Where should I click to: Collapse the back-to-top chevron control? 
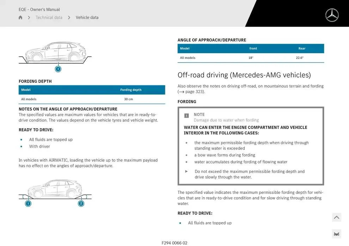tap(336, 217)
